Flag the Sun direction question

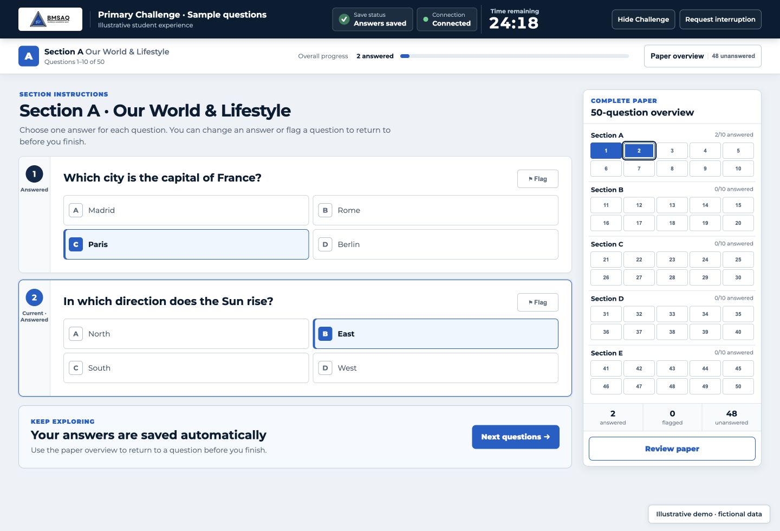(x=538, y=302)
